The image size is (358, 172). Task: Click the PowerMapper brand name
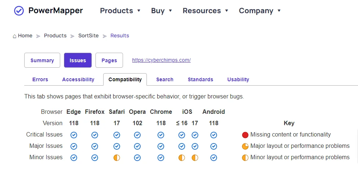pyautogui.click(x=55, y=11)
